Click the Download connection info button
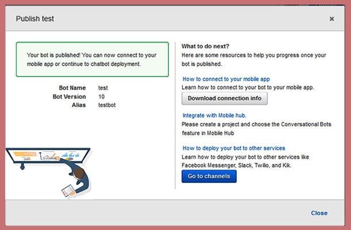This screenshot has width=351, height=230. tap(225, 98)
